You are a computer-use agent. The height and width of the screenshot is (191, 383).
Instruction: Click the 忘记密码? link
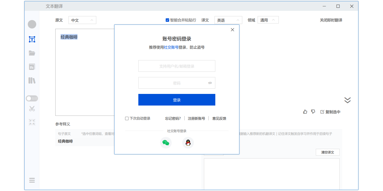click(173, 118)
